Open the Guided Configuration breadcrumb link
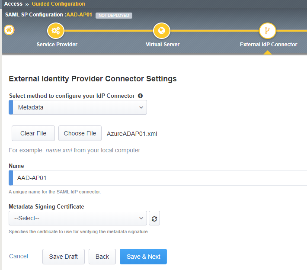307x270 pixels. pyautogui.click(x=58, y=4)
